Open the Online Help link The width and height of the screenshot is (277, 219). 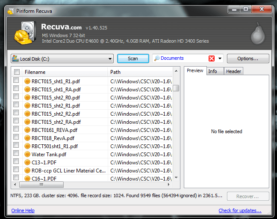point(23,210)
